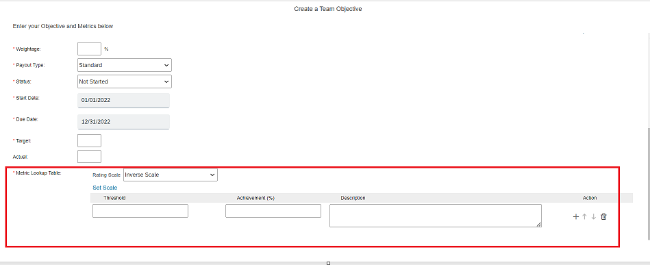
Task: Move lookup row down with arrow
Action: 594,216
